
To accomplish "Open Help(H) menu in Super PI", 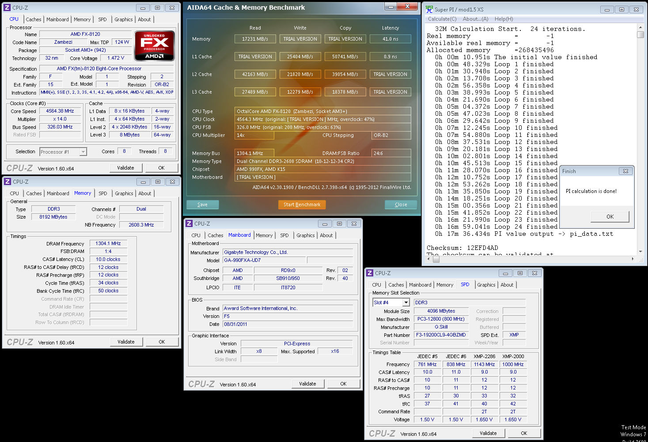I will (x=504, y=19).
